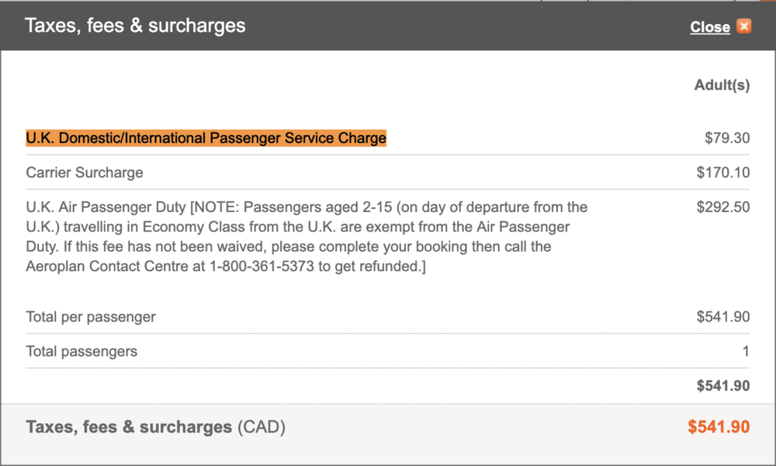Click the Carrier Surcharge row label

click(85, 172)
